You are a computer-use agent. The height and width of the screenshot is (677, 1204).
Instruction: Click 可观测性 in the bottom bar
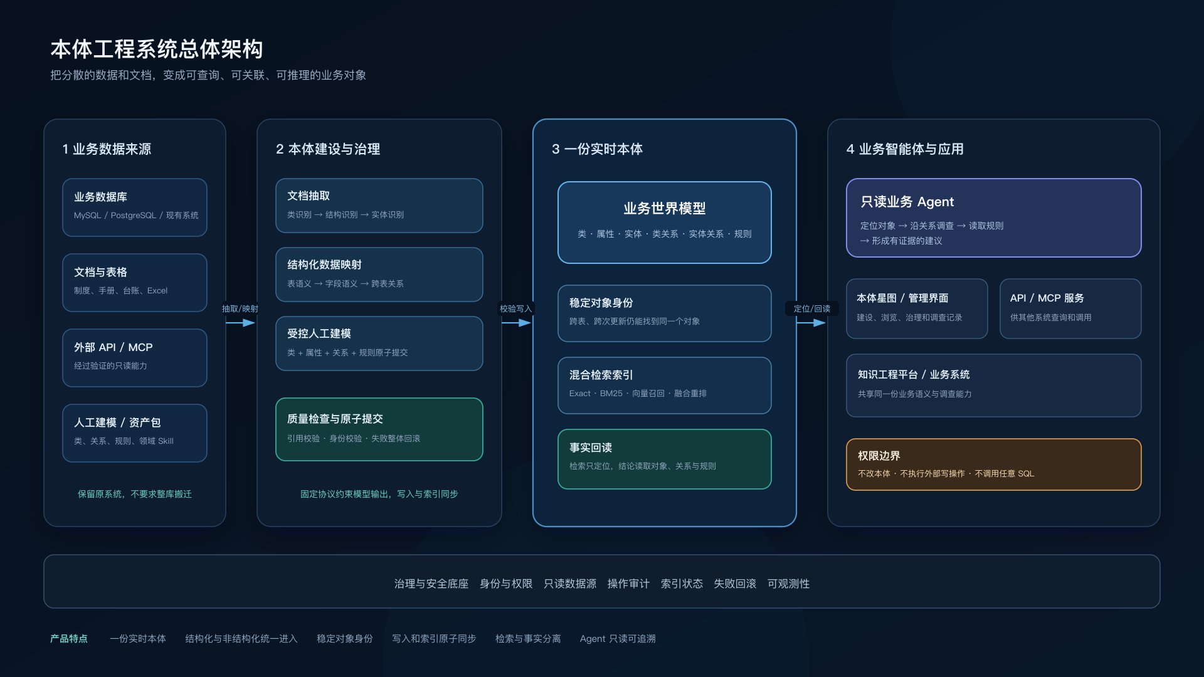(788, 584)
